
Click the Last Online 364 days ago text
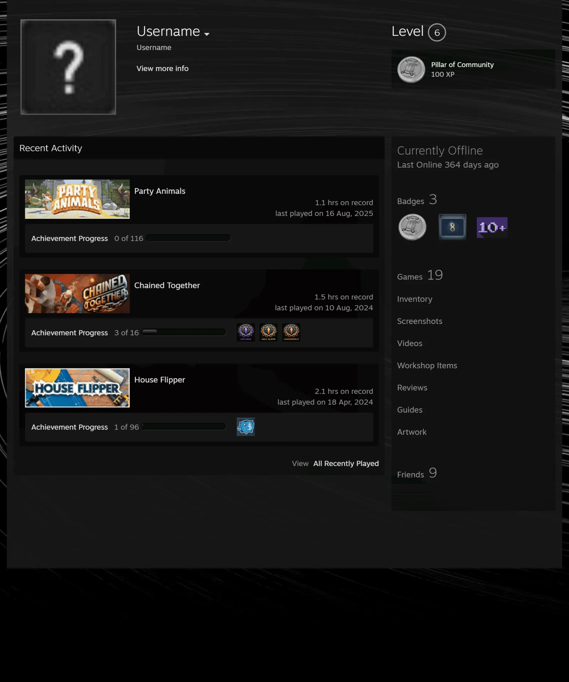(x=448, y=165)
